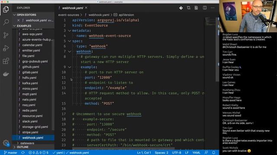Click event-sources in breadcrumb

point(68,15)
